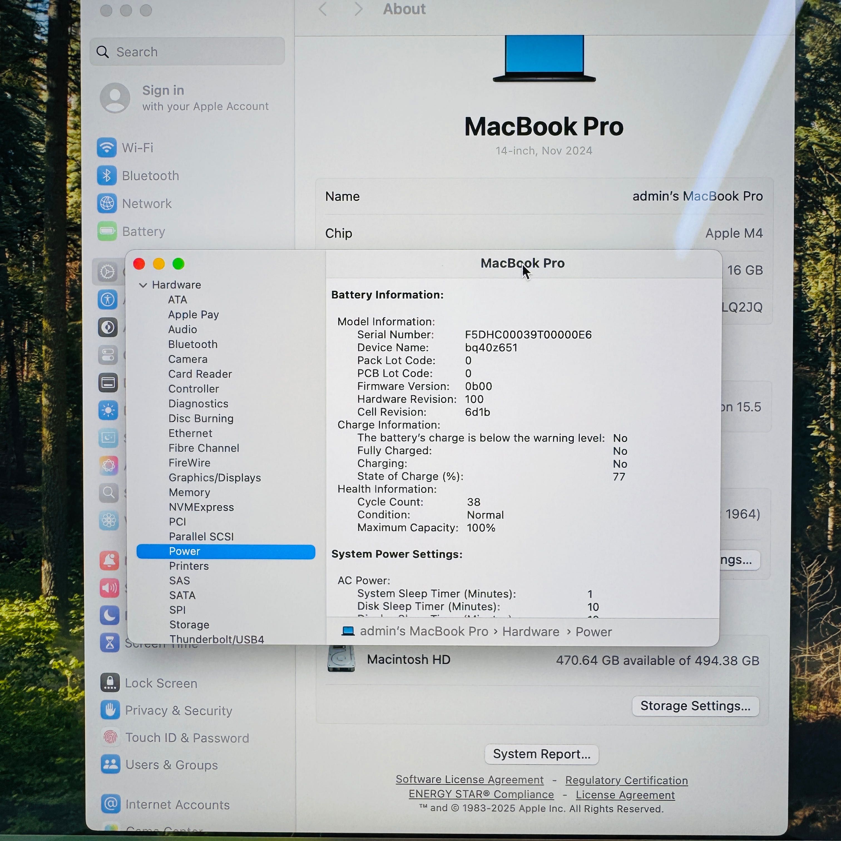Open the Screen Time hourglass icon
The width and height of the screenshot is (841, 841).
tap(110, 642)
